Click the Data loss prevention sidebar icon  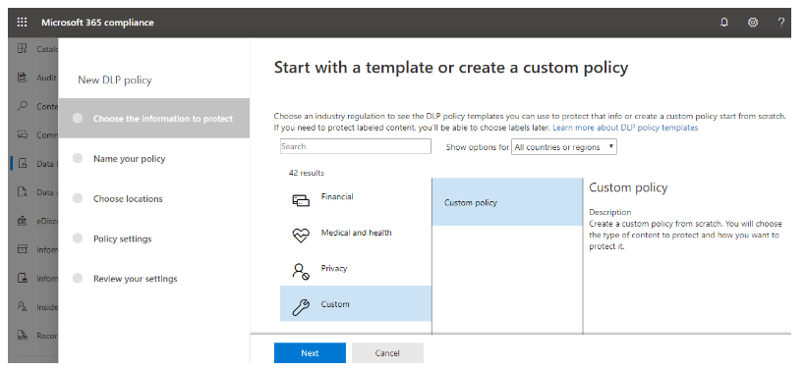(22, 164)
